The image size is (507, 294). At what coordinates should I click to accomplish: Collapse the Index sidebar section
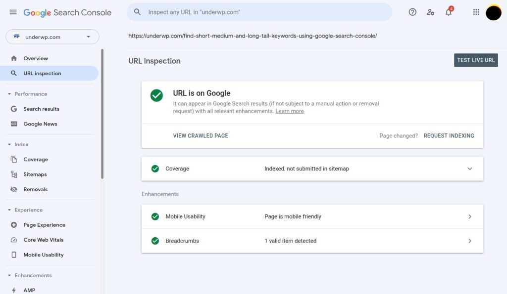pyautogui.click(x=9, y=145)
